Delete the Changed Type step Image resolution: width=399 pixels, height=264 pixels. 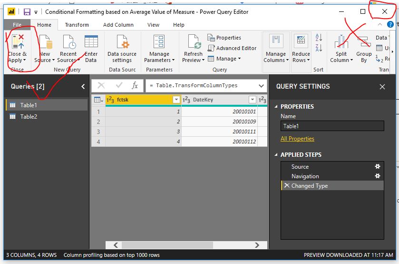pyautogui.click(x=287, y=185)
